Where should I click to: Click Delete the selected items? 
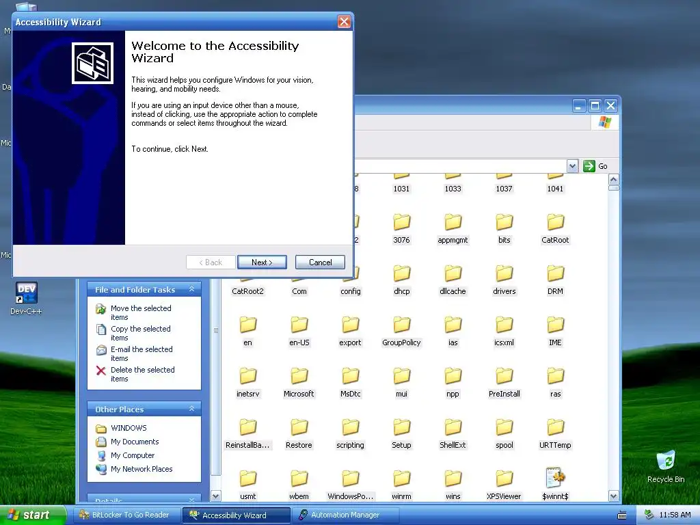pos(142,374)
